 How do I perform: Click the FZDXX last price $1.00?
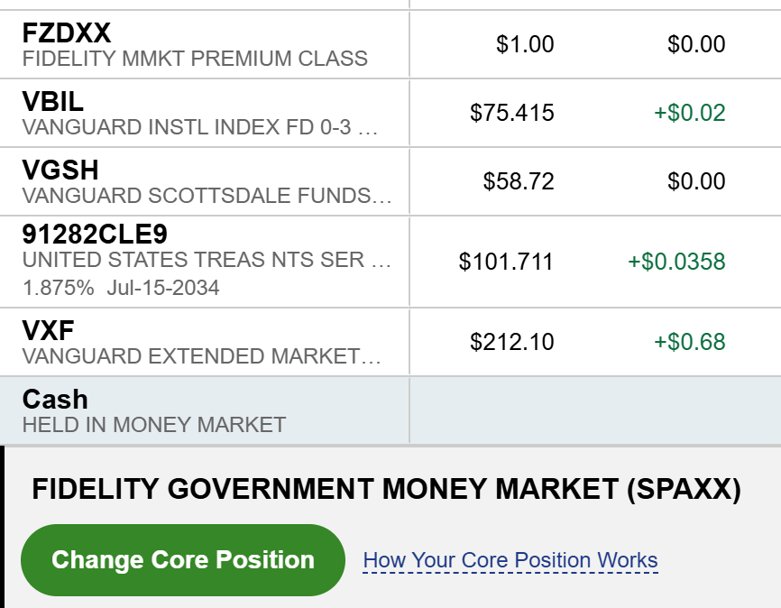coord(525,44)
